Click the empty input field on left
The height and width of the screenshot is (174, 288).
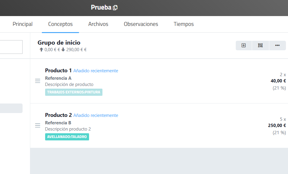click(11, 47)
